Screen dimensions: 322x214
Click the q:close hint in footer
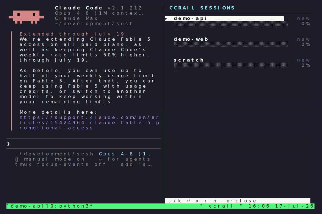[241, 201]
